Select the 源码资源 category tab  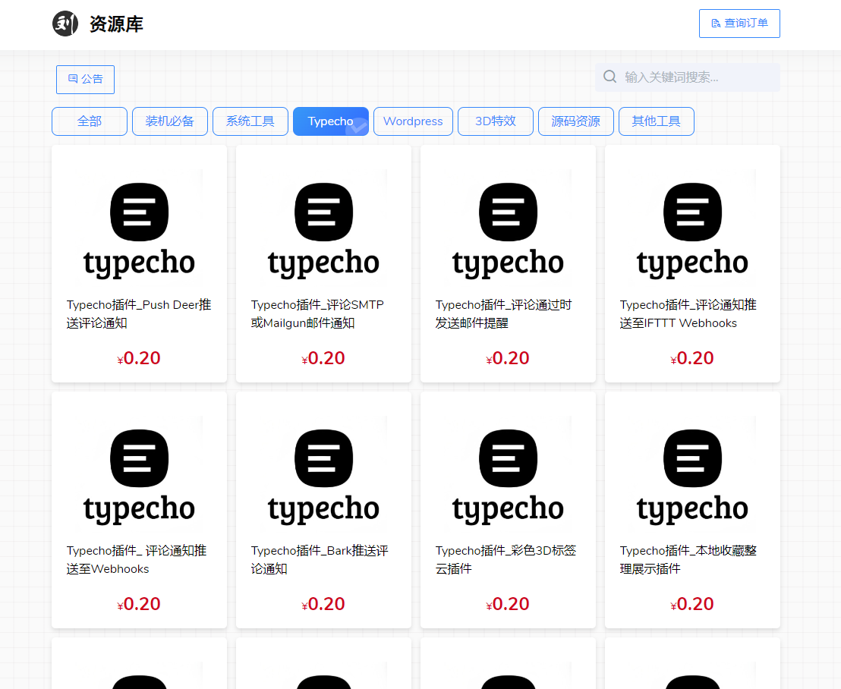pyautogui.click(x=575, y=121)
